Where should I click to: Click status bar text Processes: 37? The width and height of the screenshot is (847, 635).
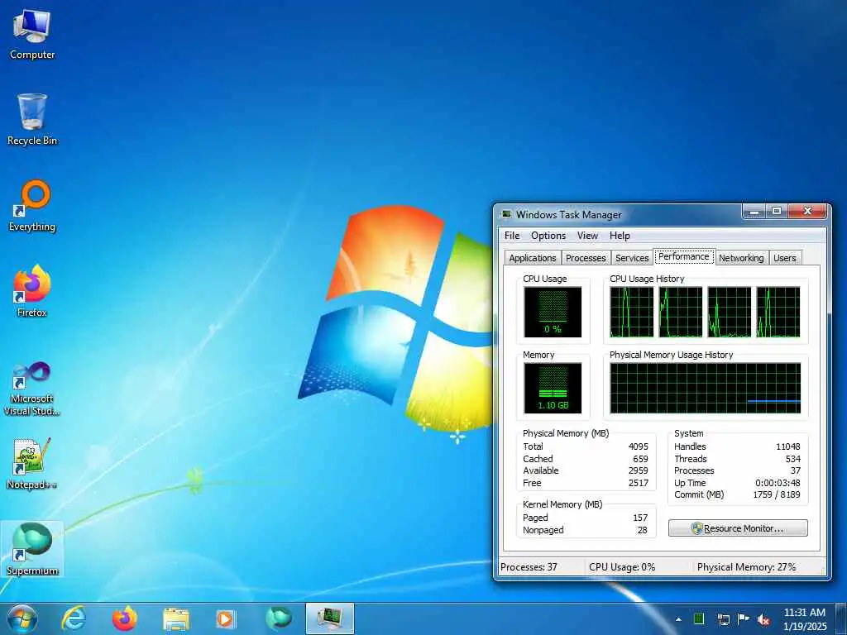[x=529, y=567]
